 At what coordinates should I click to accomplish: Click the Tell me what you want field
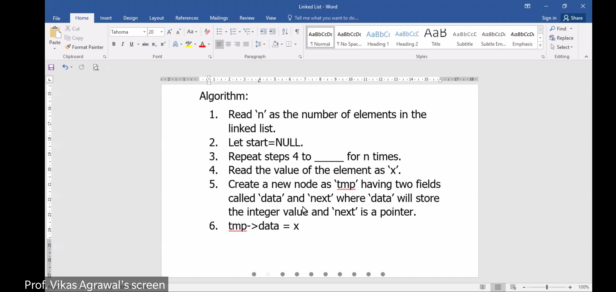[x=326, y=18]
